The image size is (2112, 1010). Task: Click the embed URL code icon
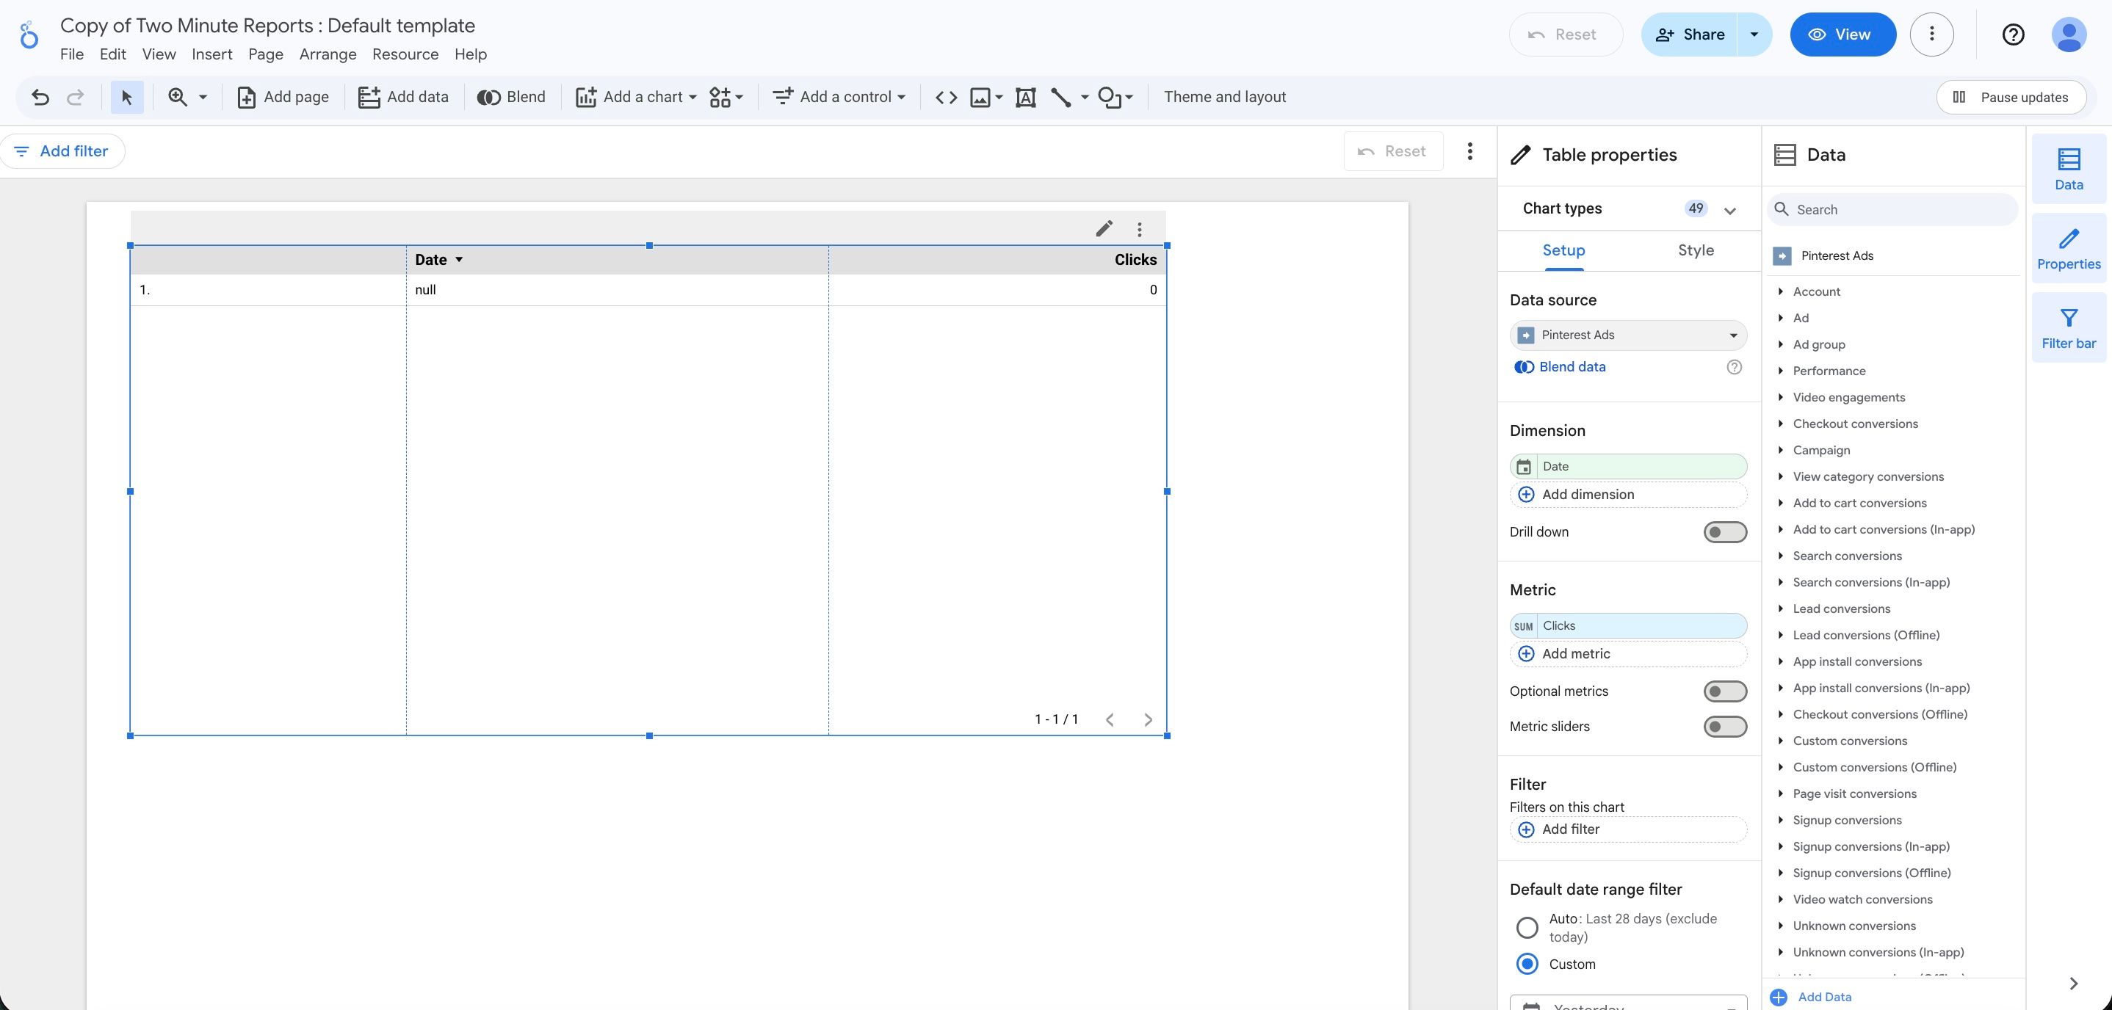point(946,98)
